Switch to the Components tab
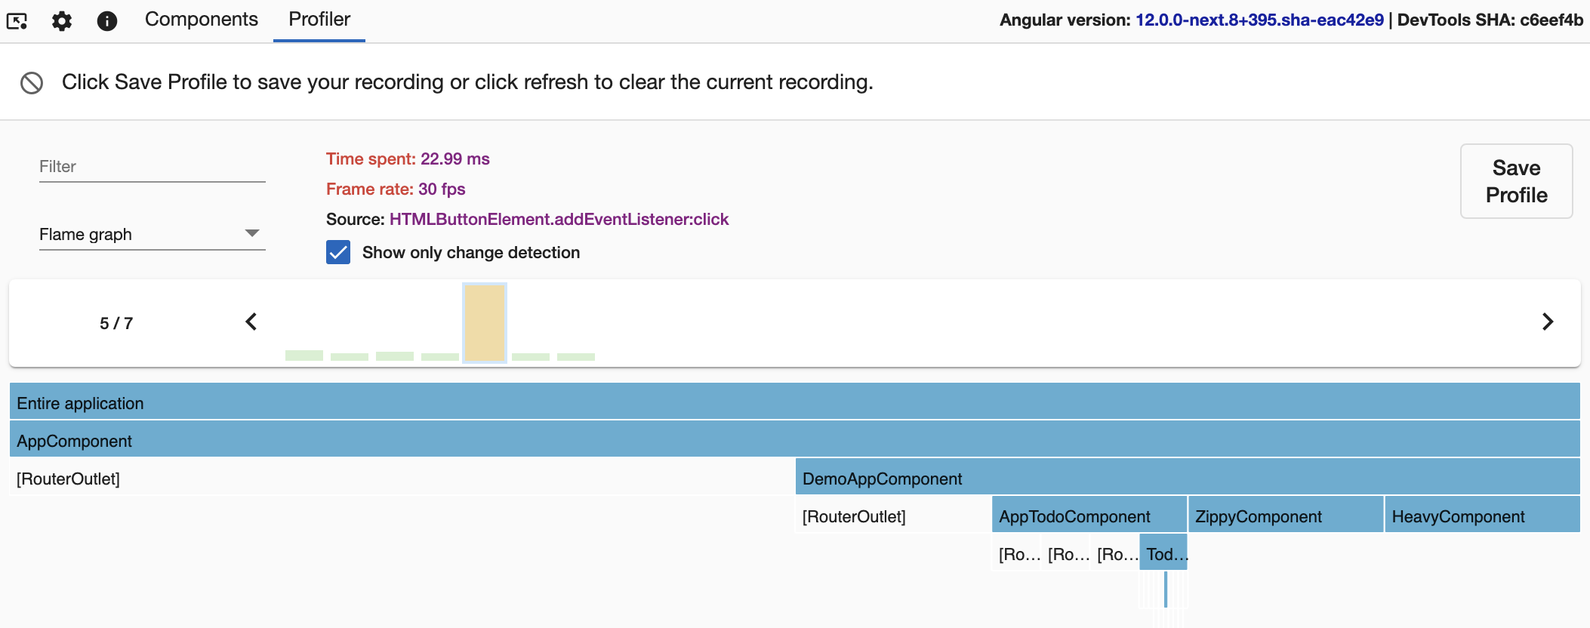 tap(201, 20)
